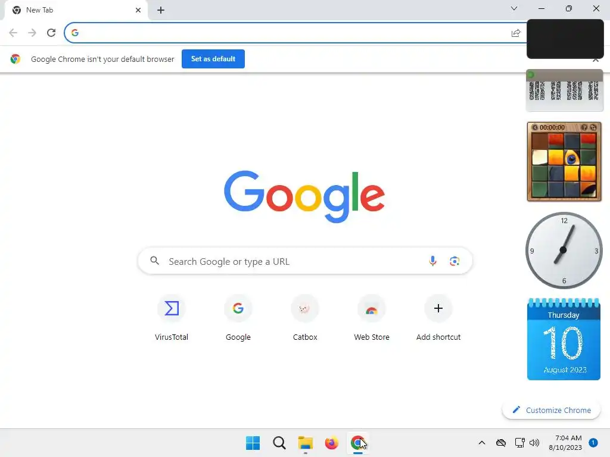Open notification badge in taskbar

point(593,443)
